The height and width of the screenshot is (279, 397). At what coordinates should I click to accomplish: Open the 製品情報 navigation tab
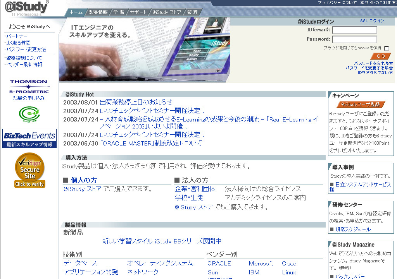point(98,12)
